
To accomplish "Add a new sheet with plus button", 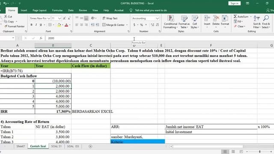I will click(x=90, y=146).
